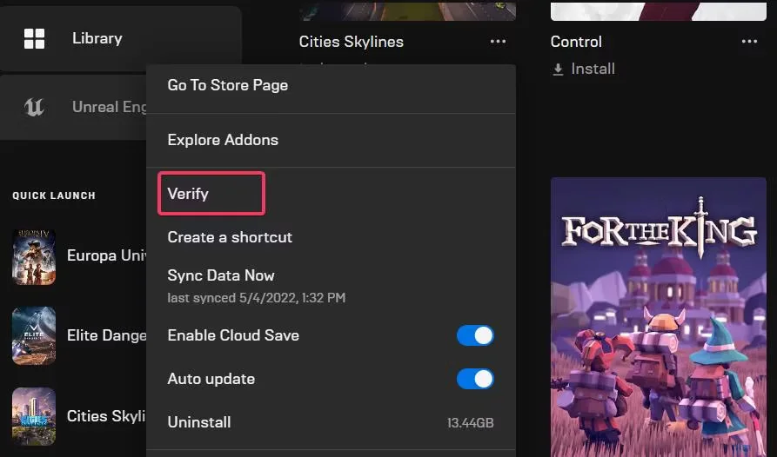Viewport: 777px width, 457px height.
Task: Click the Unreal Engine logo icon
Action: point(34,107)
